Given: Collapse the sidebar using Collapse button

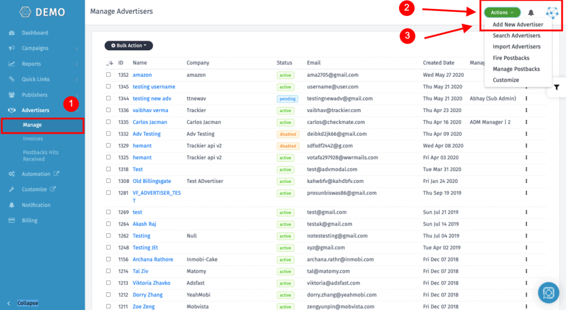Looking at the screenshot, I should point(27,303).
